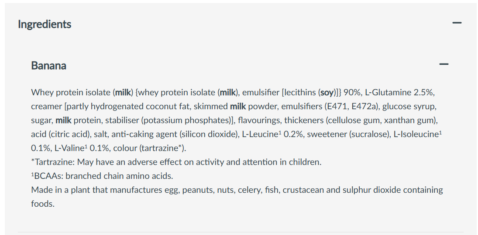Toggle the Banana flavour heading
The image size is (478, 235).
point(49,66)
